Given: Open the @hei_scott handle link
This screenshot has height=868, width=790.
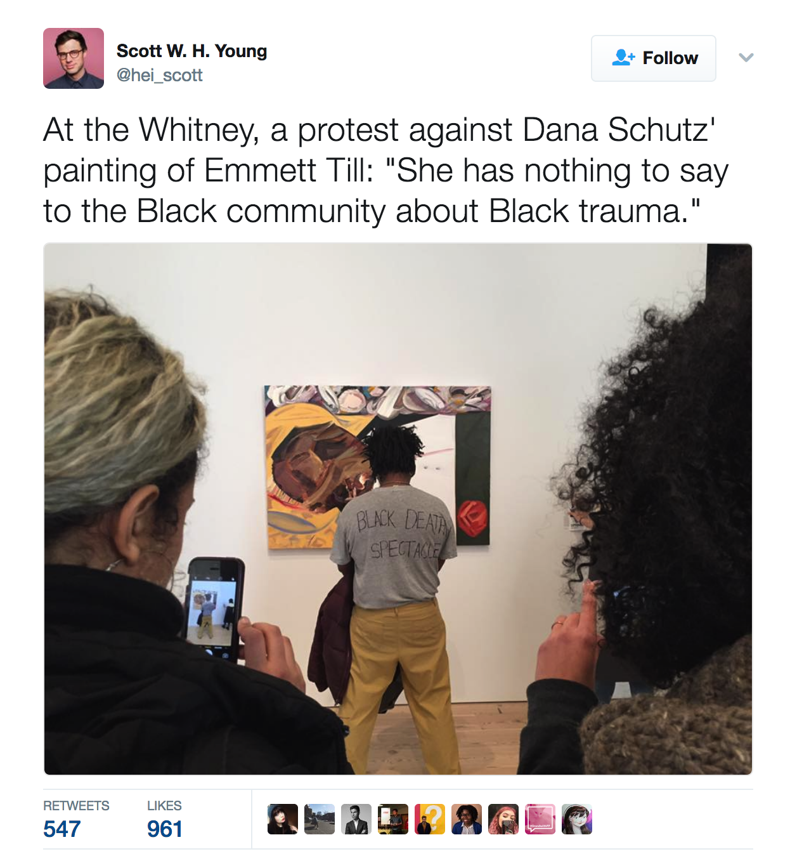Looking at the screenshot, I should tap(159, 76).
